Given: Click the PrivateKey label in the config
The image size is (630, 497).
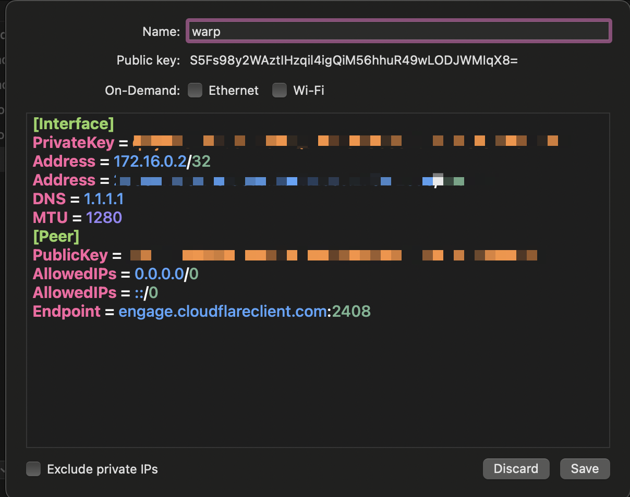Looking at the screenshot, I should 73,142.
